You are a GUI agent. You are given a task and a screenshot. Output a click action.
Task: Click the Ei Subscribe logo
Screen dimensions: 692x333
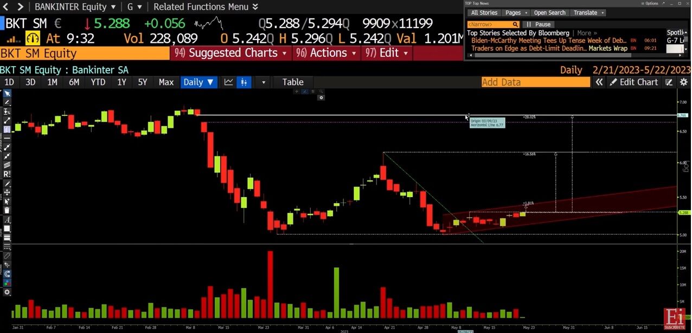pyautogui.click(x=675, y=319)
